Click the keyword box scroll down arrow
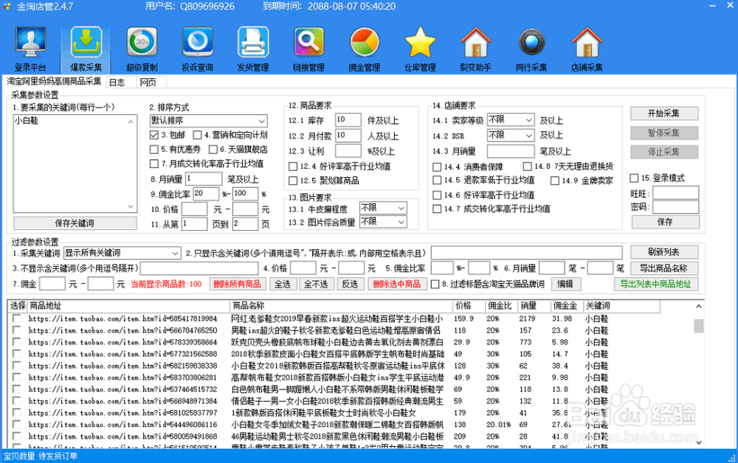Screen dimensions: 738x463 [x=131, y=206]
